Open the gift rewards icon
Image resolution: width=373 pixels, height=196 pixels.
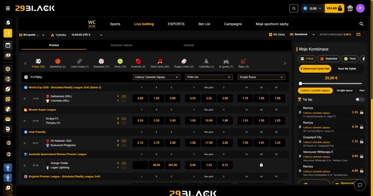pos(350,8)
